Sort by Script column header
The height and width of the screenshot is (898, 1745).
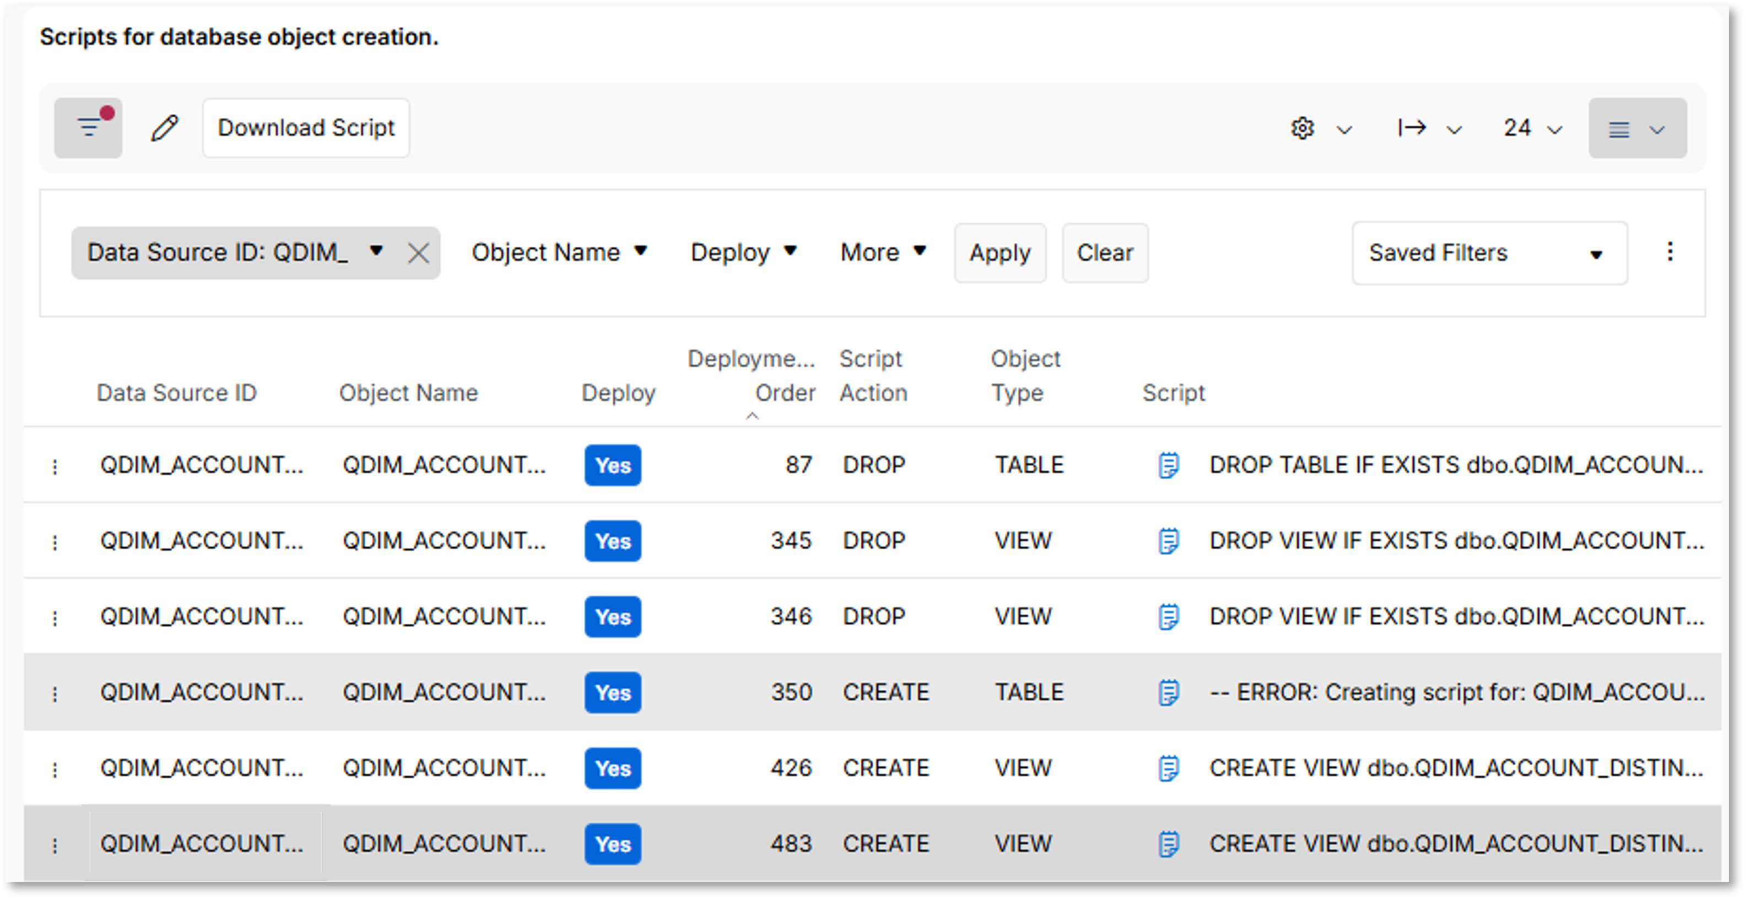[1173, 392]
